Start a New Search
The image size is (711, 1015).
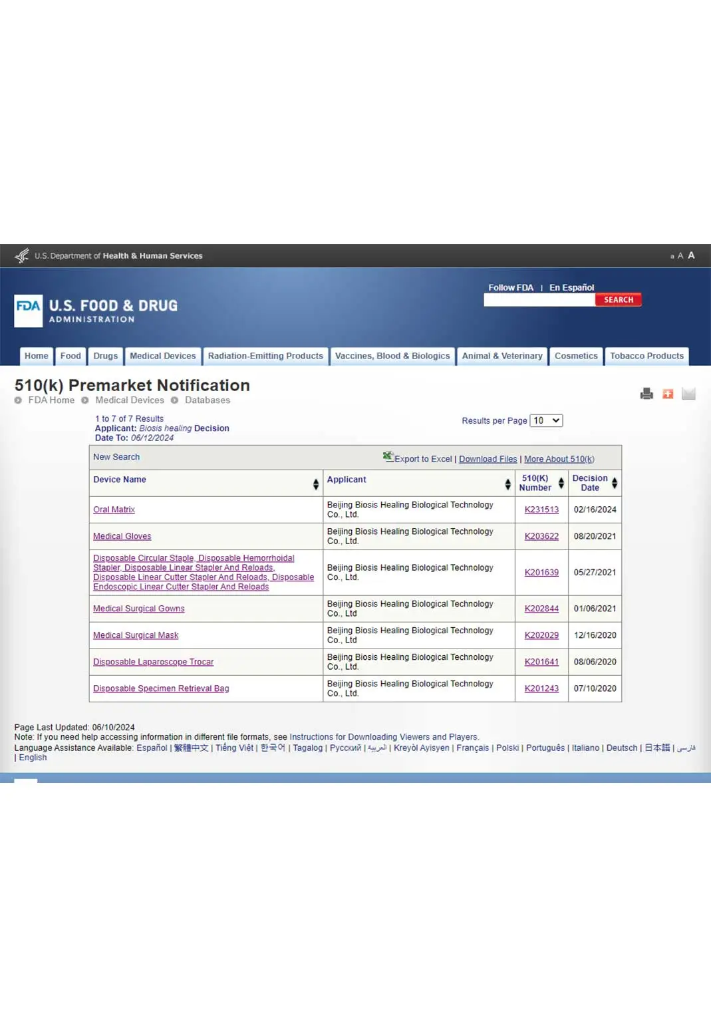(116, 457)
